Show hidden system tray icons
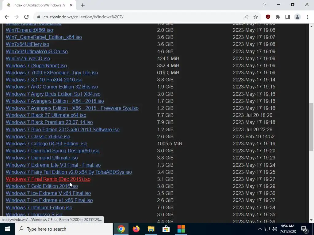This screenshot has height=235, width=314. [259, 229]
